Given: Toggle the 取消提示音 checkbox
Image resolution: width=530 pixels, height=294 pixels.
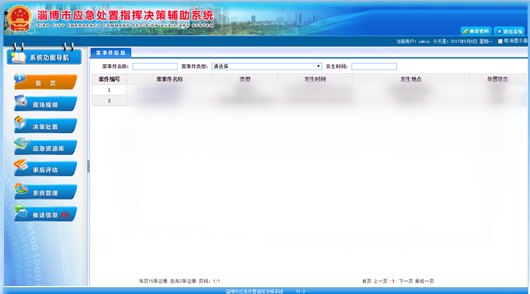Looking at the screenshot, I should (500, 41).
